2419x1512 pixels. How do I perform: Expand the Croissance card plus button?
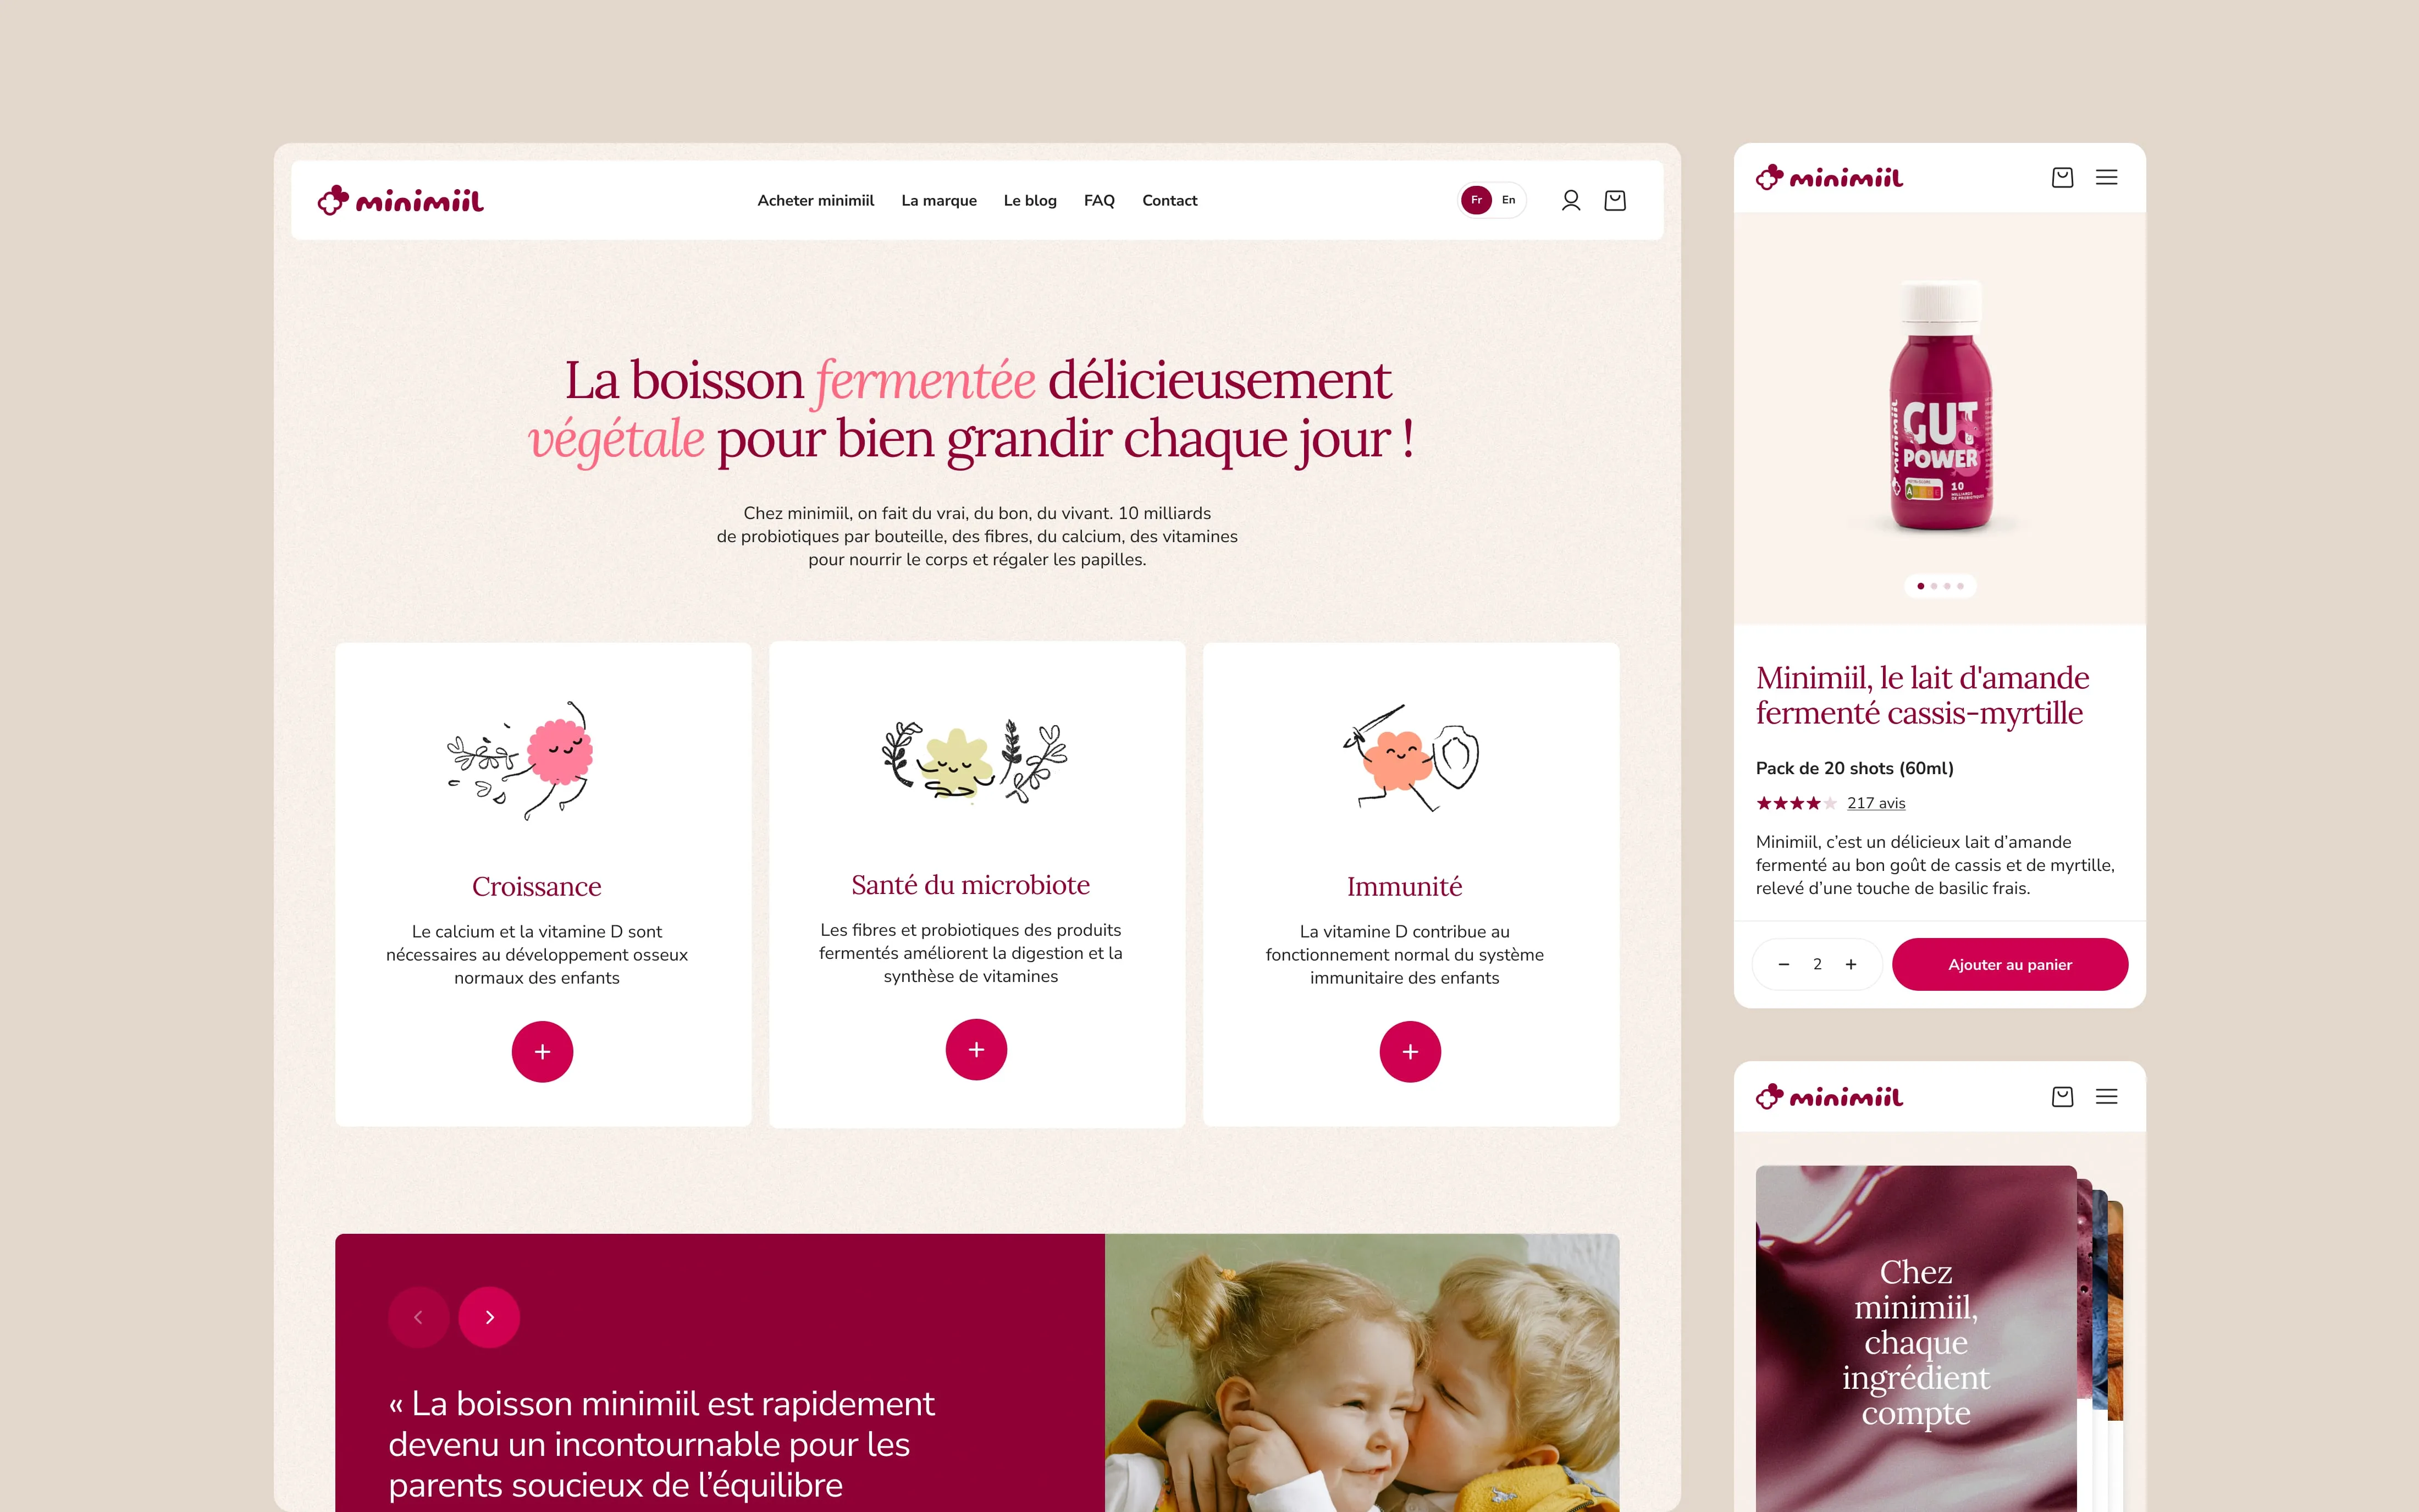pos(543,1051)
